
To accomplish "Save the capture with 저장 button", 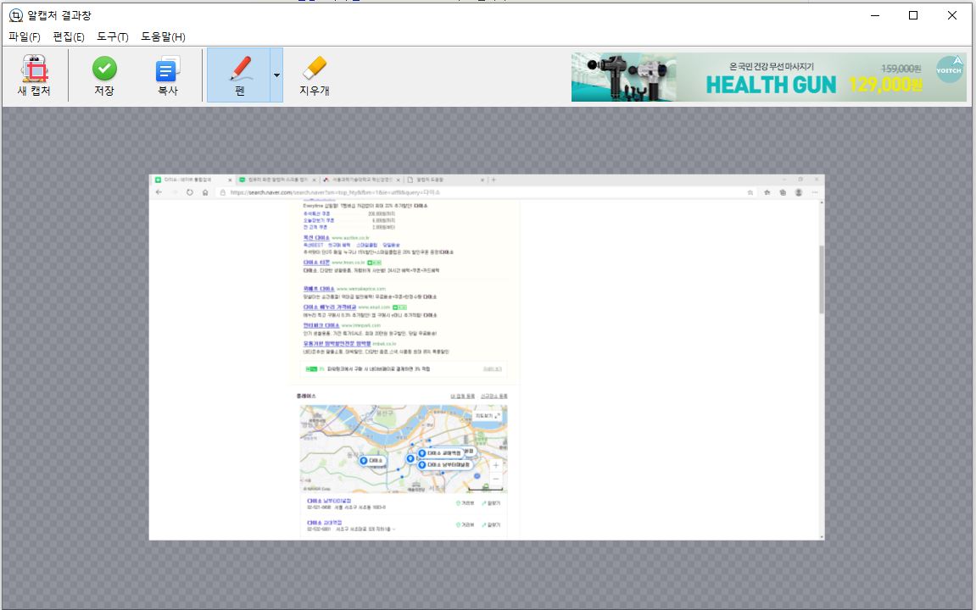I will [x=104, y=75].
